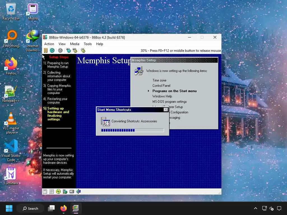This screenshot has height=215, width=287.
Task: Close the Start Menu Shortcuts dialog
Action: click(x=166, y=110)
